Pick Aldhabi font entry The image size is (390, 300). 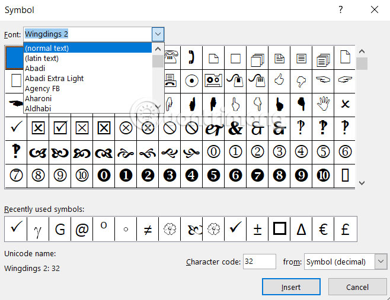pyautogui.click(x=88, y=108)
